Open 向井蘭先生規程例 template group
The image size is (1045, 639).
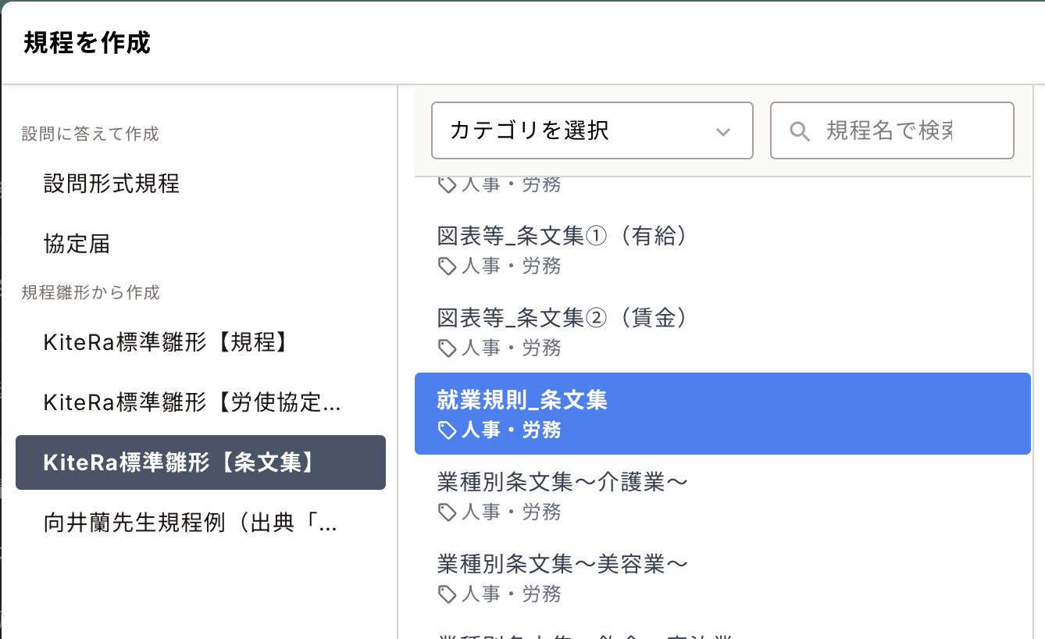coord(190,523)
